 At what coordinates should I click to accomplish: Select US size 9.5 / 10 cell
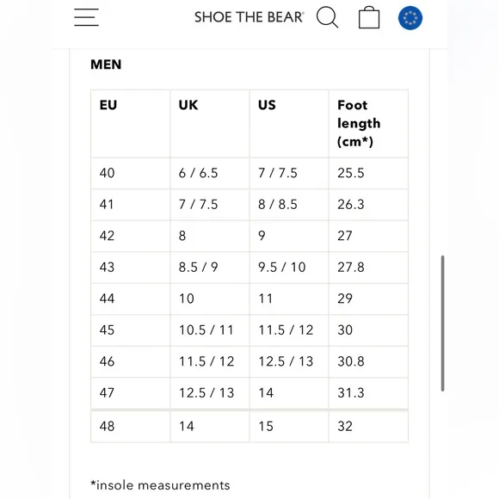click(x=289, y=268)
